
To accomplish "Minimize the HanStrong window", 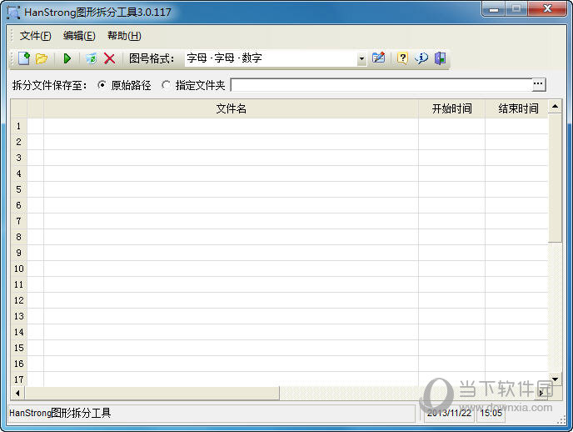I will 494,9.
